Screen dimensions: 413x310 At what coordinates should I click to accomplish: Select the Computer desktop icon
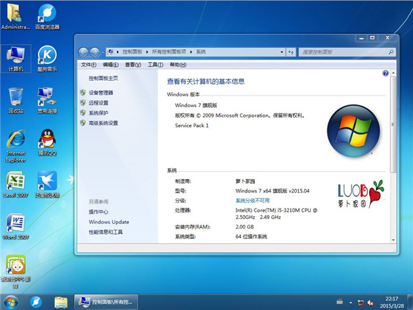click(15, 59)
